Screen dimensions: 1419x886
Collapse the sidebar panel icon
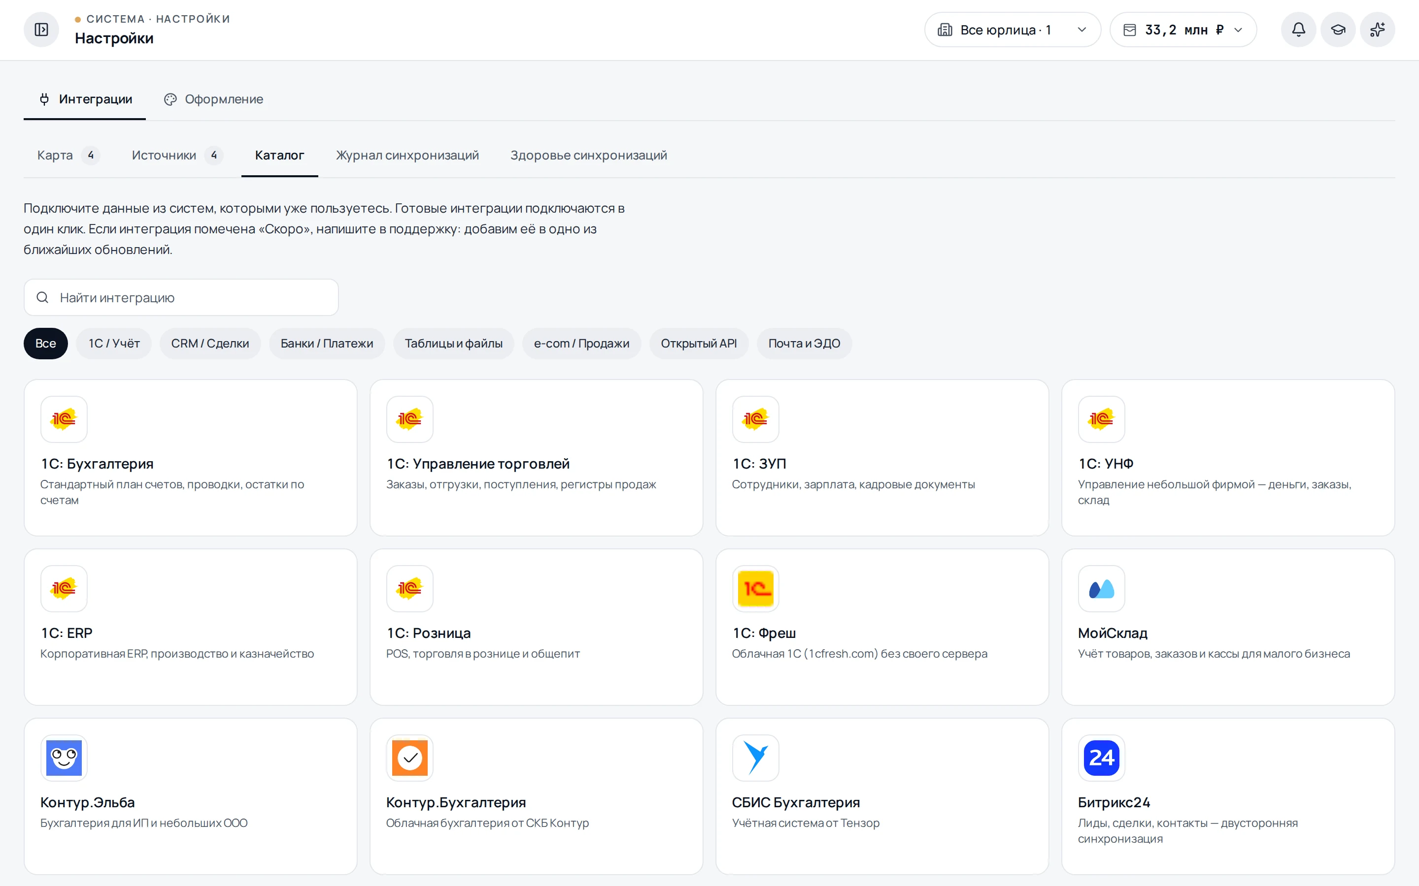pyautogui.click(x=41, y=30)
